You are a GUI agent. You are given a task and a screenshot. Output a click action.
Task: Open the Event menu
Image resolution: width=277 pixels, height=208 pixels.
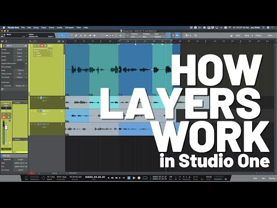click(x=51, y=28)
